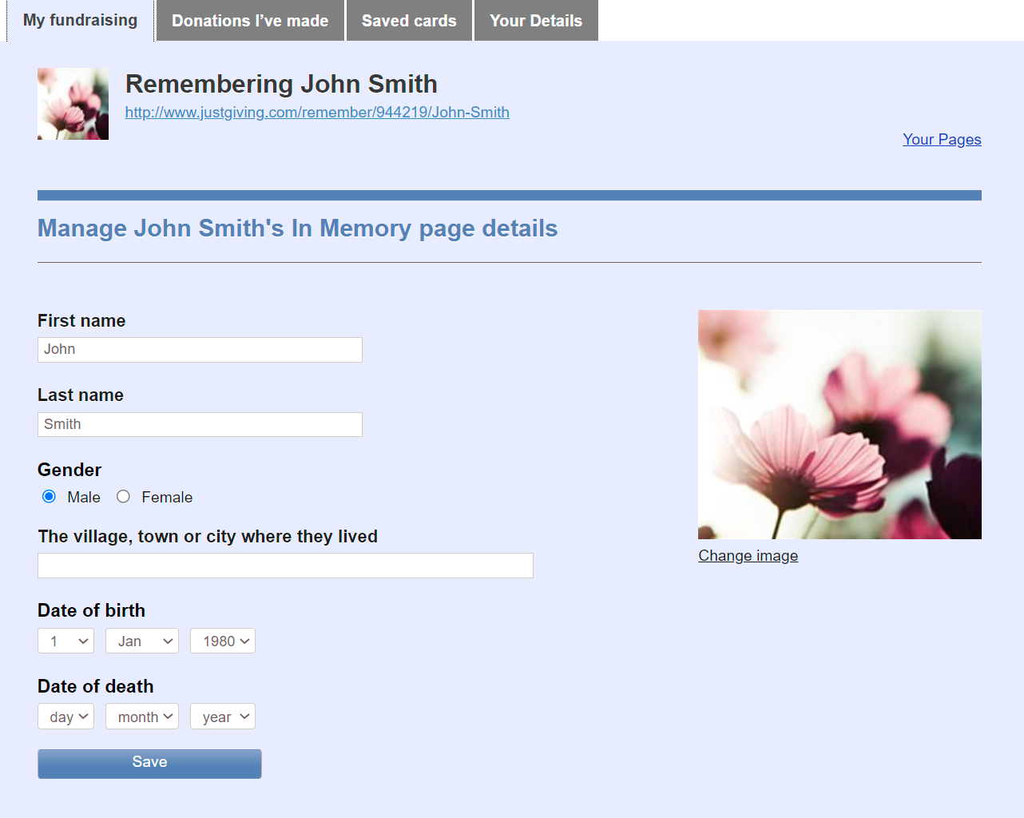Open the justgiving.com remember page URL link
The height and width of the screenshot is (818, 1024).
coord(317,113)
